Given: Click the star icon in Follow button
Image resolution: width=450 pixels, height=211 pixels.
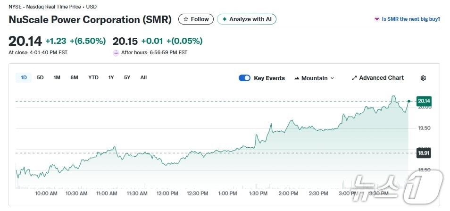Looking at the screenshot, I should [186, 19].
